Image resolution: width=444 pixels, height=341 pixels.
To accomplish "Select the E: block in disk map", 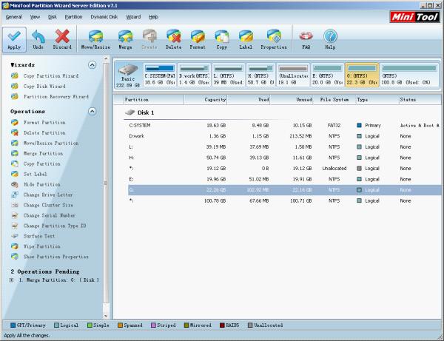I will click(327, 75).
